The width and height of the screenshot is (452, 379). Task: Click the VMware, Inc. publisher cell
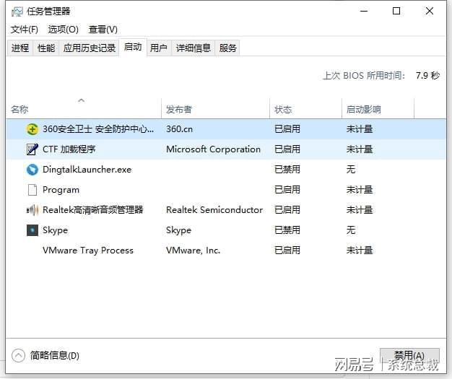point(193,251)
